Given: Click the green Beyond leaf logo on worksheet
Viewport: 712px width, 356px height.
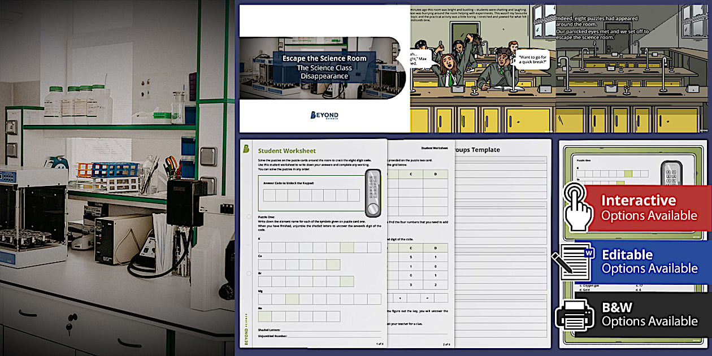Looking at the screenshot, I should [246, 149].
